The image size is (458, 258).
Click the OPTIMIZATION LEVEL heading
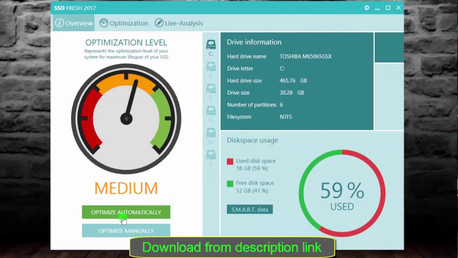coord(126,42)
